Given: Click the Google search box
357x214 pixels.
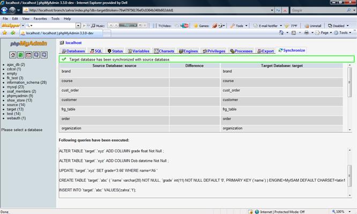Looking at the screenshot, I should tap(319, 10).
